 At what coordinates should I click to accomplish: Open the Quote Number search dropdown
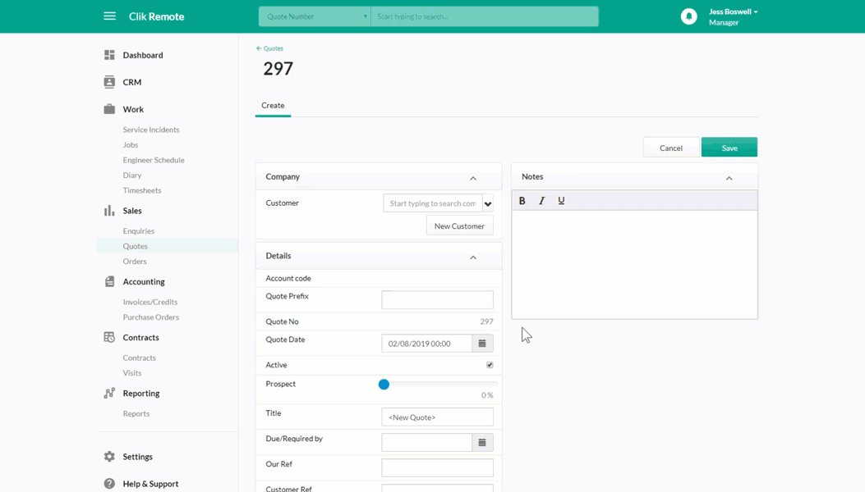[315, 16]
